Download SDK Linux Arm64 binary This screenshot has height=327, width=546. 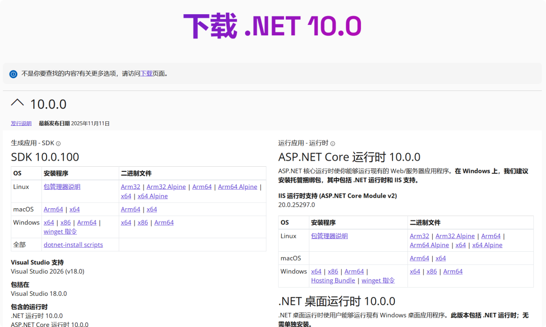click(202, 186)
